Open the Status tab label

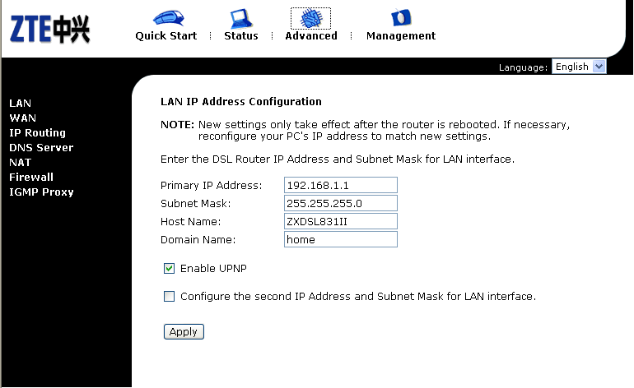coord(241,36)
